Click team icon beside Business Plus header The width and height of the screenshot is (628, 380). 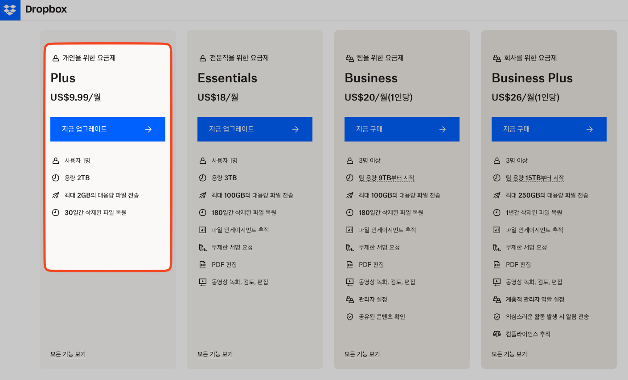click(497, 58)
